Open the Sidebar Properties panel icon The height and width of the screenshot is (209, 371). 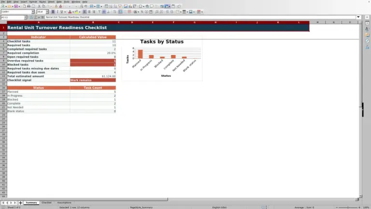367,23
